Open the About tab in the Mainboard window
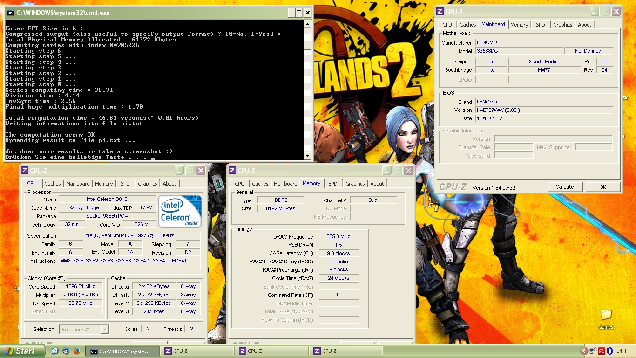Screen dimensions: 636x358 click(585, 25)
